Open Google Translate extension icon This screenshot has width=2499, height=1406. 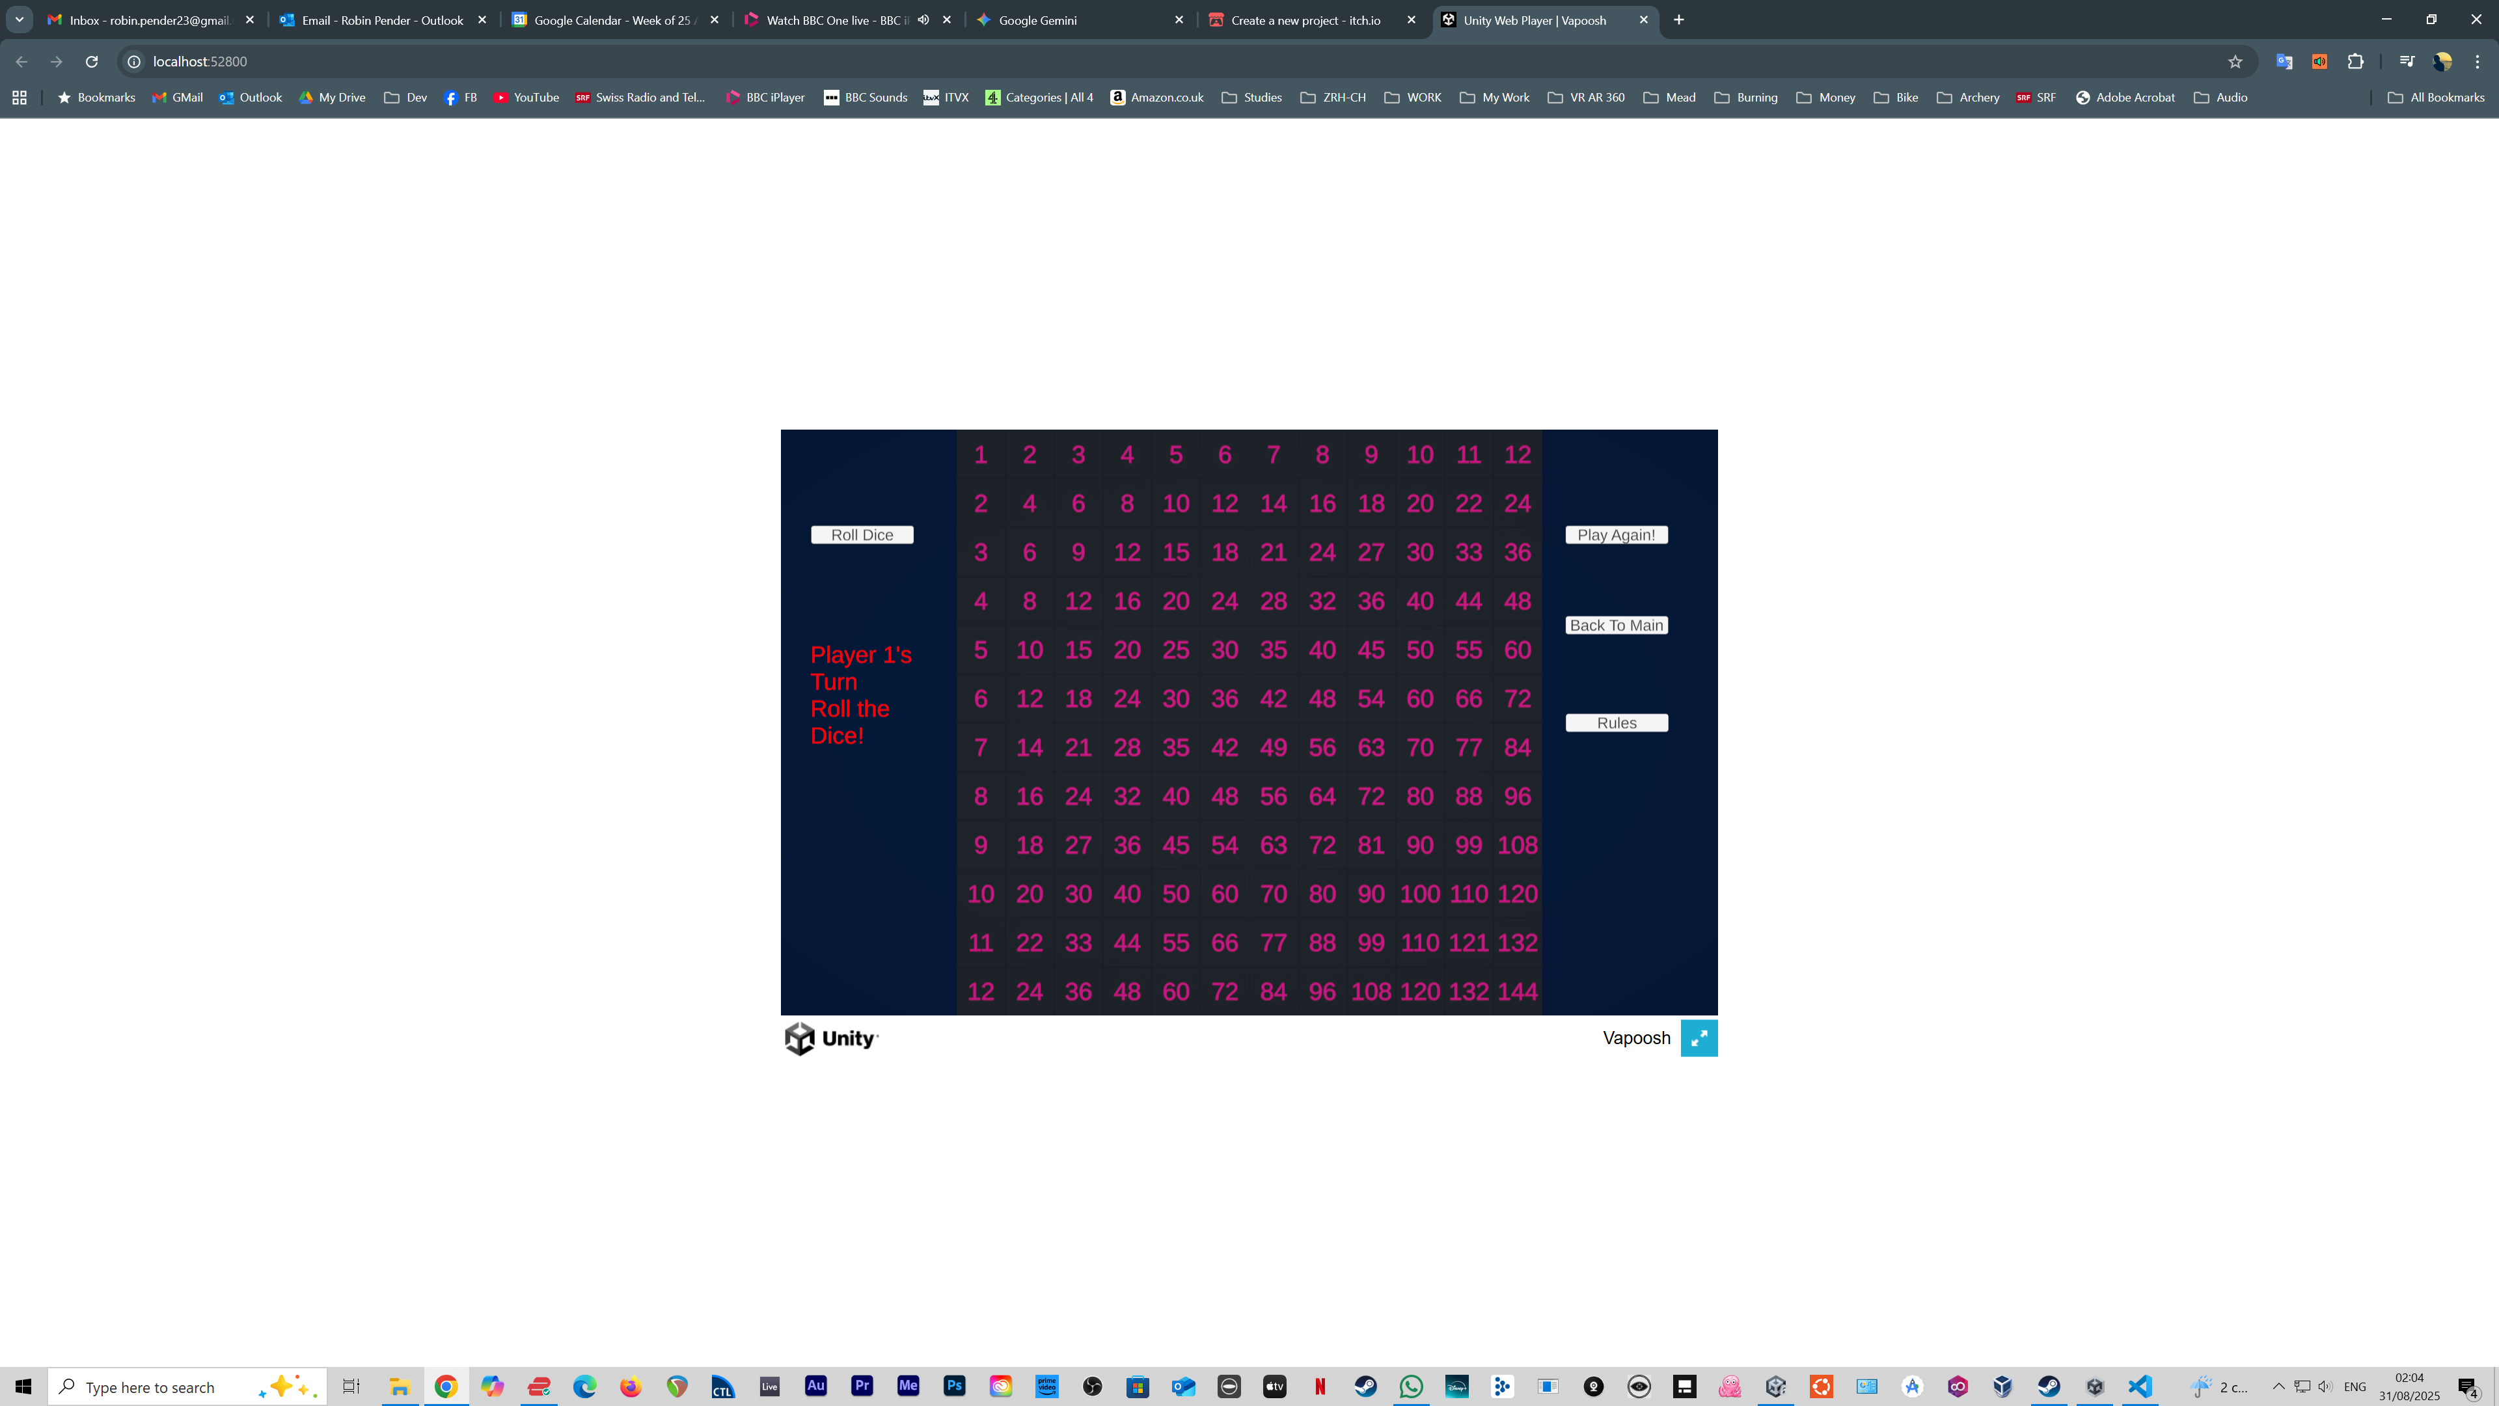click(2284, 61)
